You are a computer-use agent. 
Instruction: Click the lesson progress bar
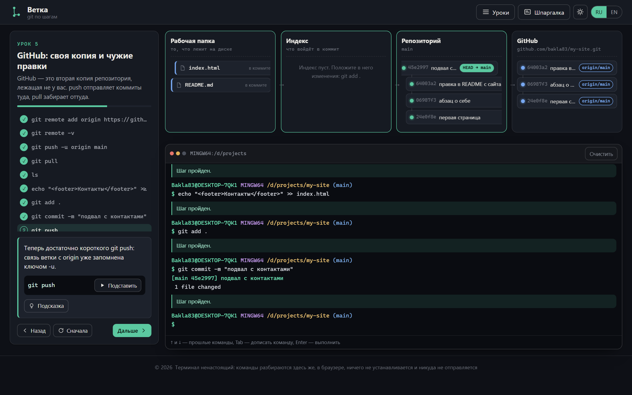pyautogui.click(x=84, y=106)
